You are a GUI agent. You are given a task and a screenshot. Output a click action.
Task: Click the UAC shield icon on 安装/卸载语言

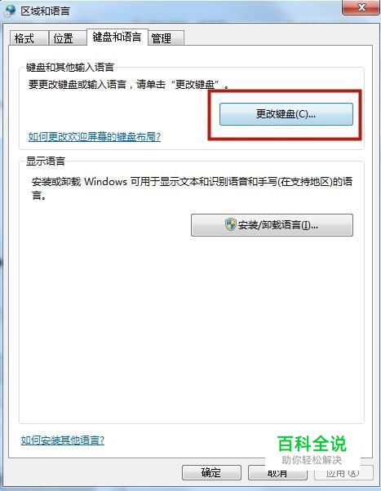[x=230, y=224]
